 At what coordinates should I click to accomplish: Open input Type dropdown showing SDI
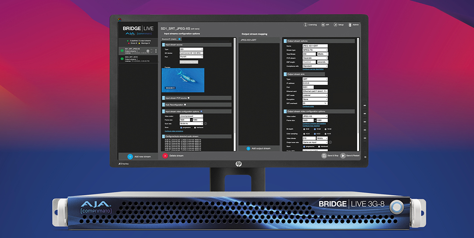tap(191, 49)
